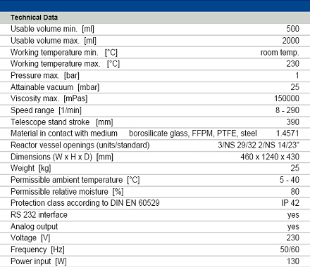Image resolution: width=310 pixels, height=267 pixels.
Task: Select the Usable volume min. row
Action: 155,29
